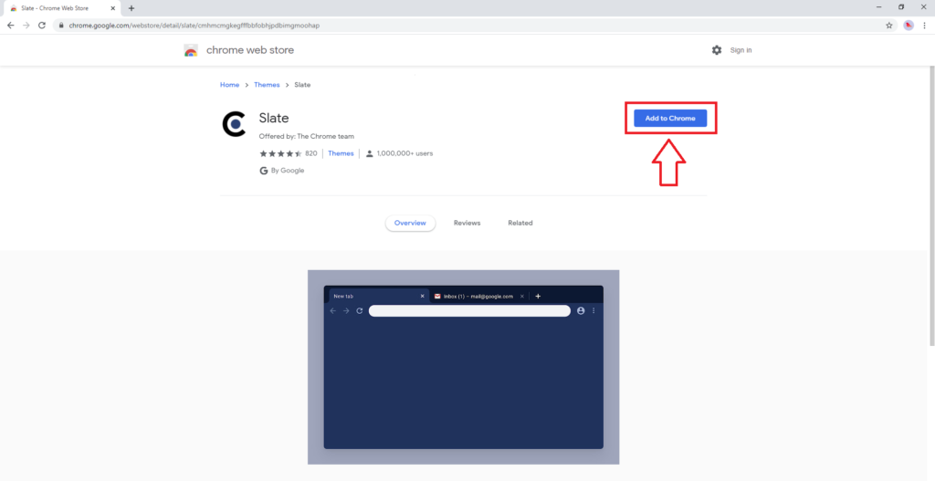Click the 'chrome web store' header title
This screenshot has height=481, width=935.
pos(250,50)
